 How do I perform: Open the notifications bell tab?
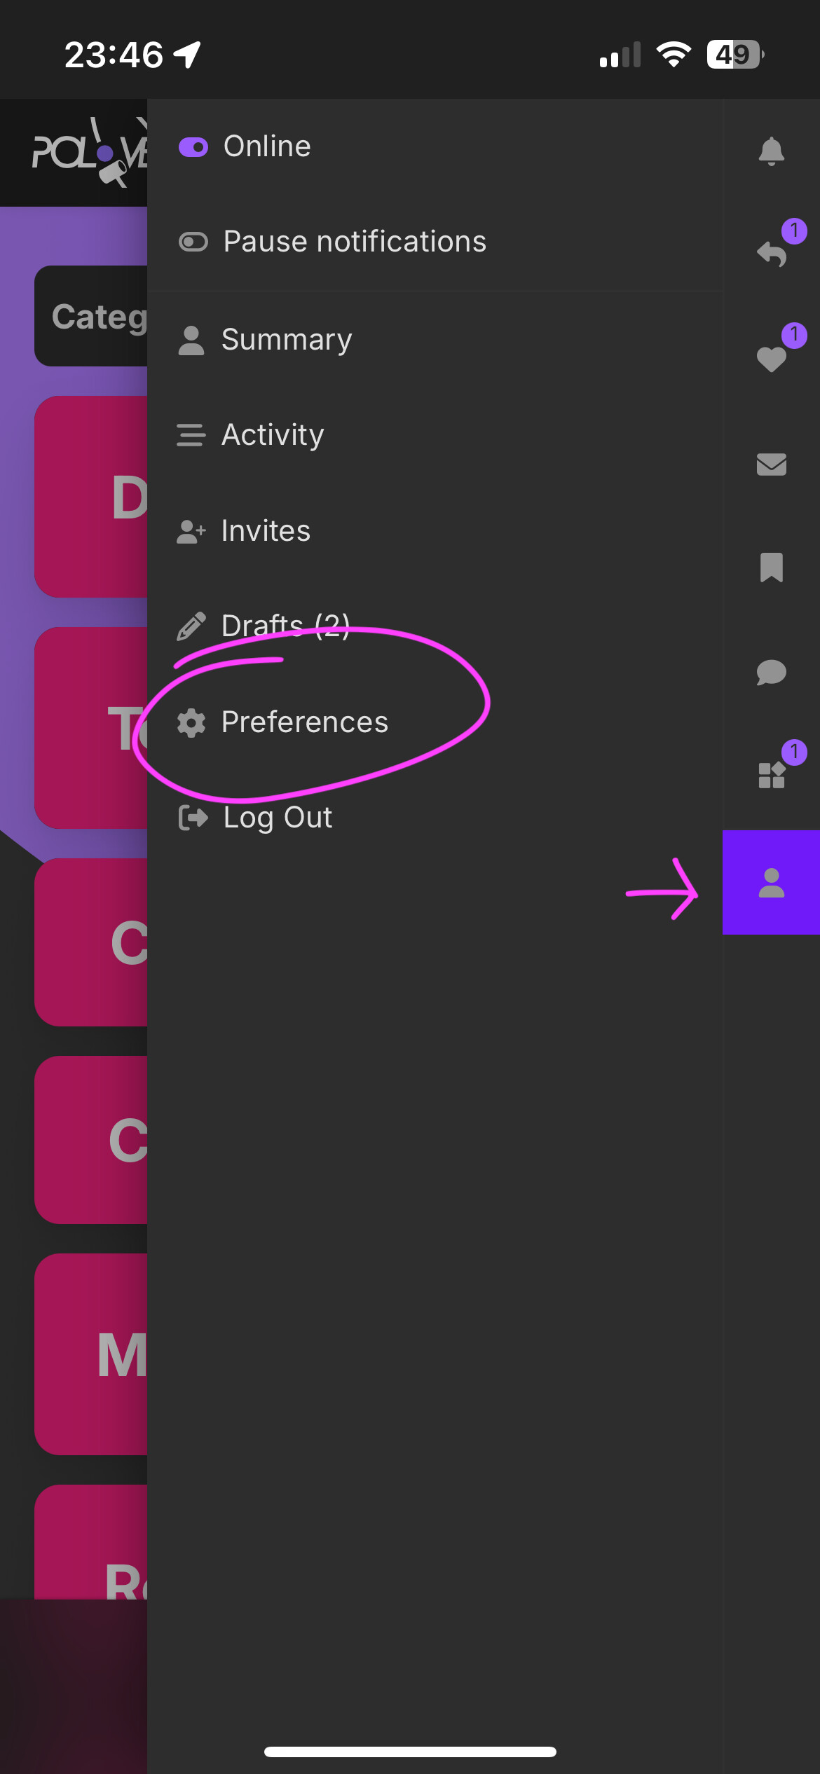click(x=771, y=151)
